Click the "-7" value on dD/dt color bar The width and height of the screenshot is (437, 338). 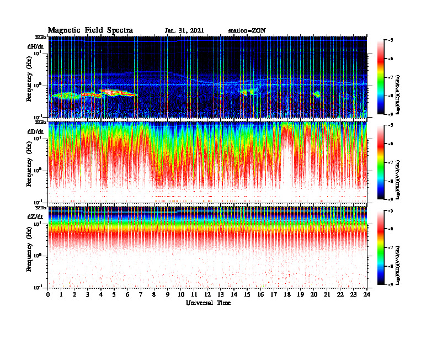pyautogui.click(x=391, y=162)
